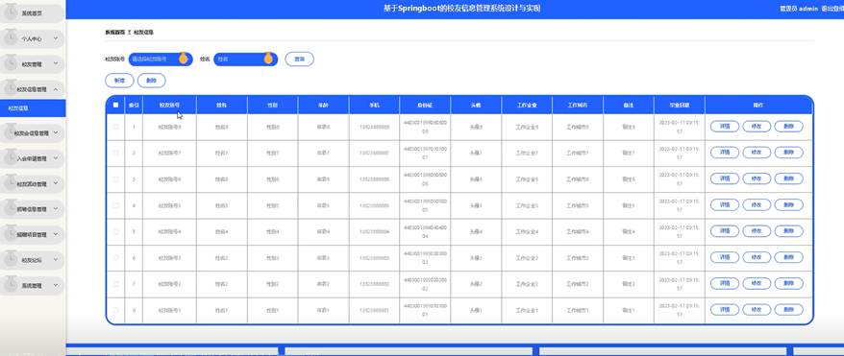844x356 pixels.
Task: Toggle the select-all checkbox in table header
Action: (x=115, y=106)
